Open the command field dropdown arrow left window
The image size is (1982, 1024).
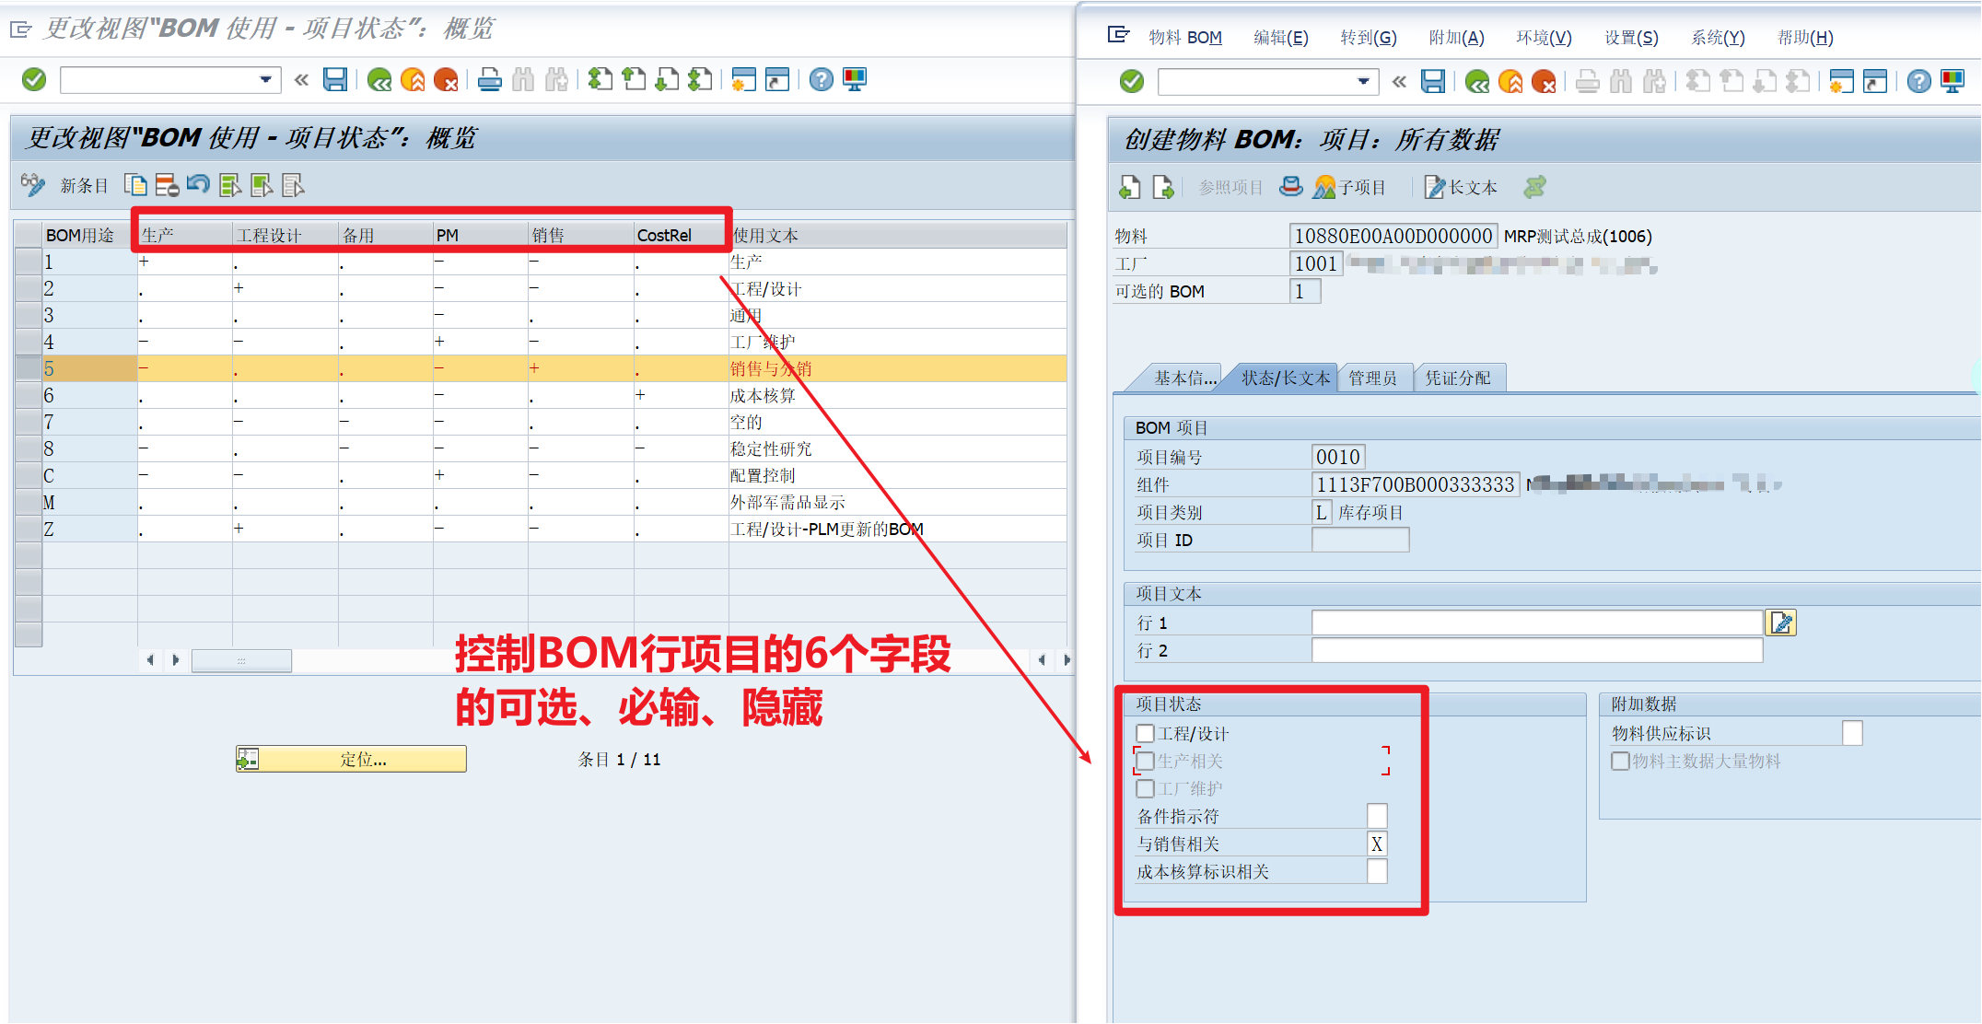click(x=265, y=79)
